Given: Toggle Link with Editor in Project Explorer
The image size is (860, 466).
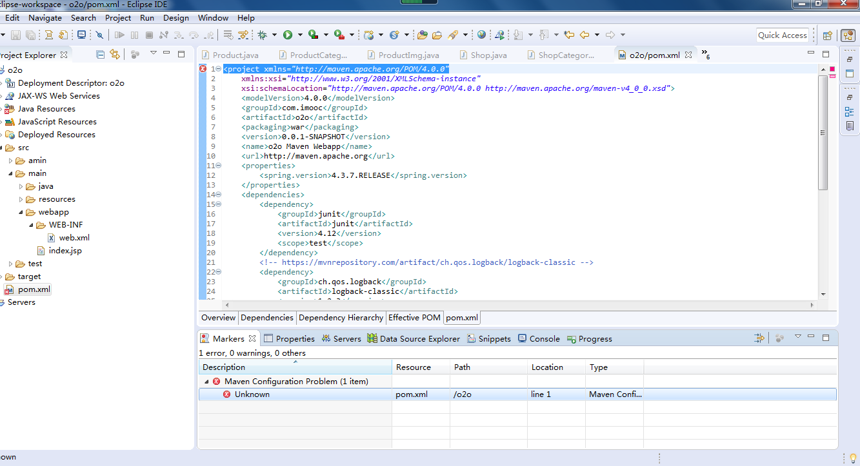Looking at the screenshot, I should tap(115, 54).
